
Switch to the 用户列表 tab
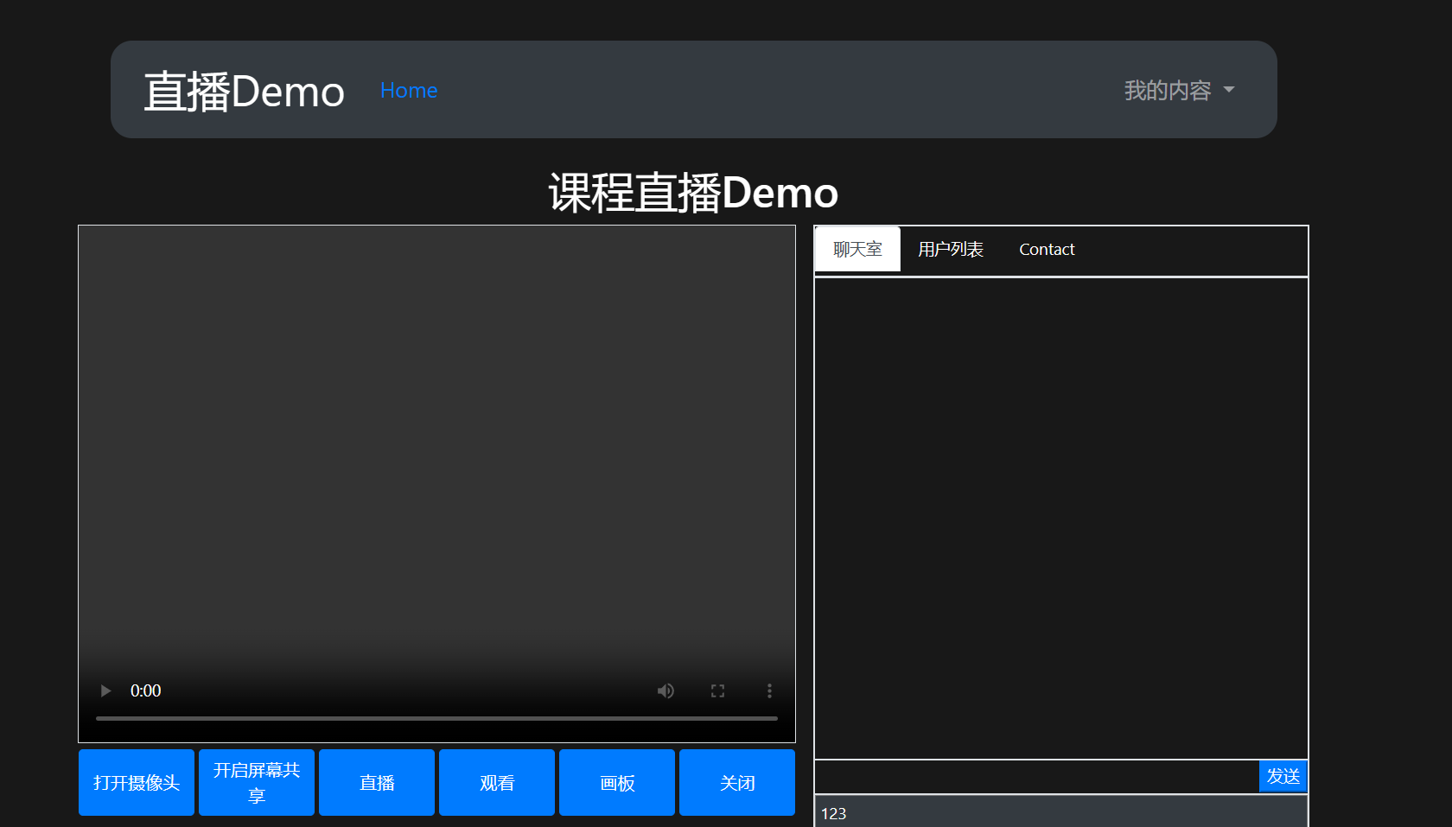click(x=951, y=249)
